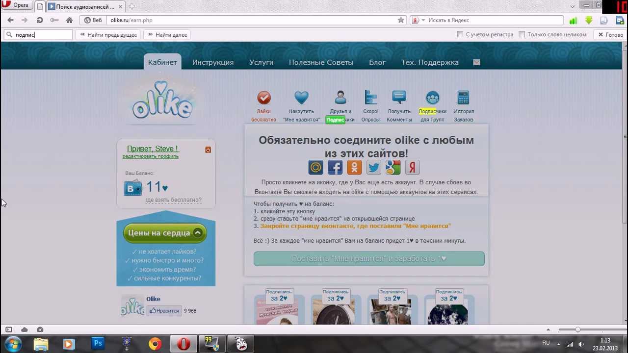Click the VK wallet balance icon

coord(133,187)
